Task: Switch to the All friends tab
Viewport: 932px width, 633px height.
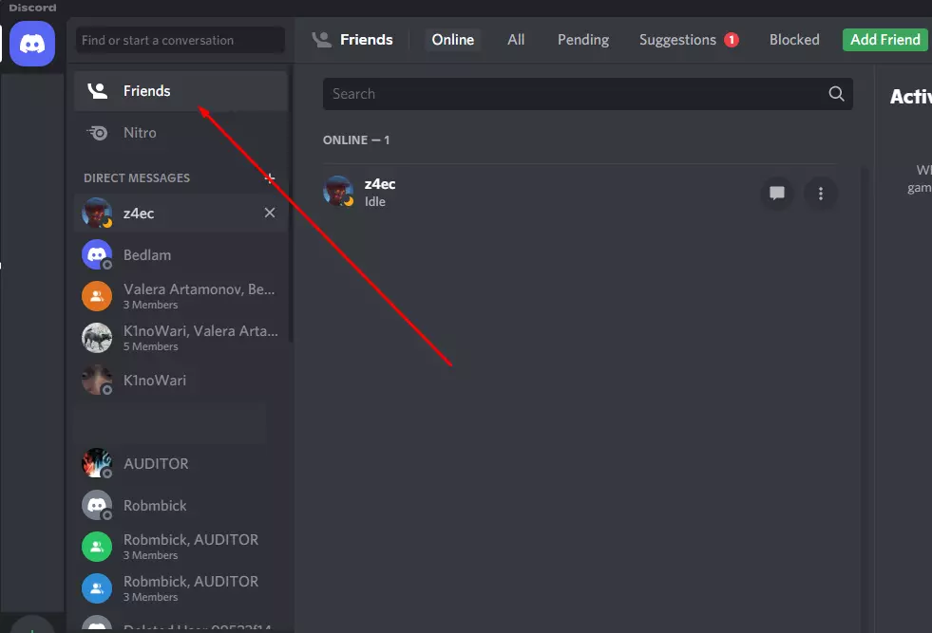Action: point(516,40)
